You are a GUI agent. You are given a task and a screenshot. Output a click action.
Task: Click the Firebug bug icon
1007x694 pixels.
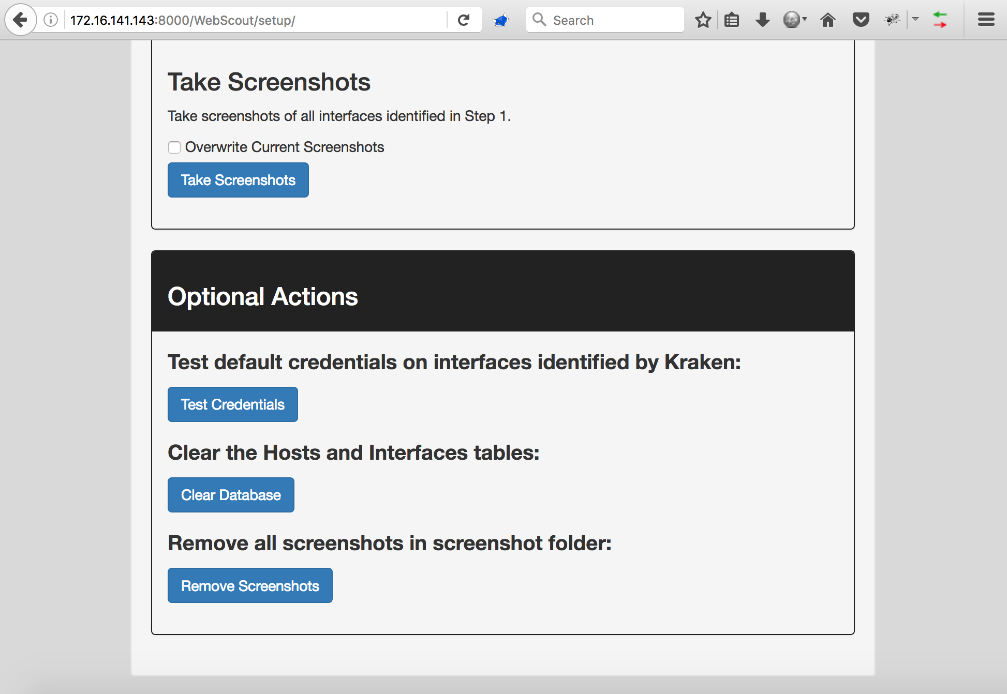[893, 20]
